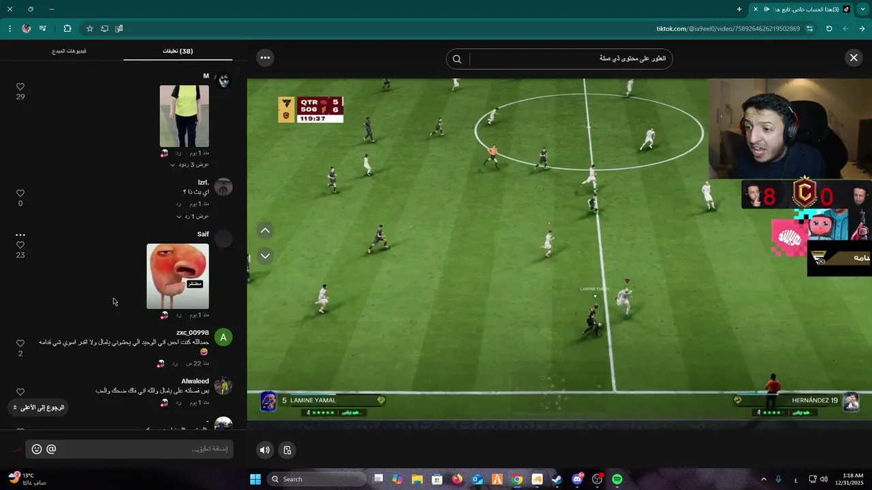Switch to the creator videos tab
This screenshot has height=490, width=872.
69,51
